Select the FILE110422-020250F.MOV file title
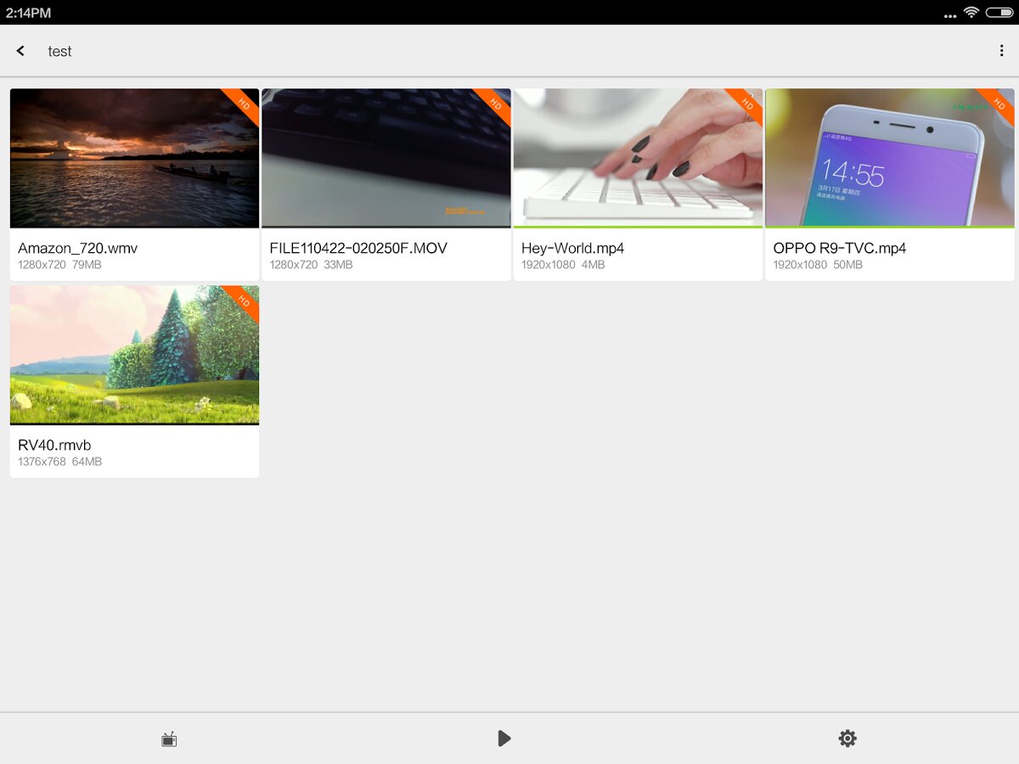Viewport: 1019px width, 764px height. pyautogui.click(x=358, y=249)
